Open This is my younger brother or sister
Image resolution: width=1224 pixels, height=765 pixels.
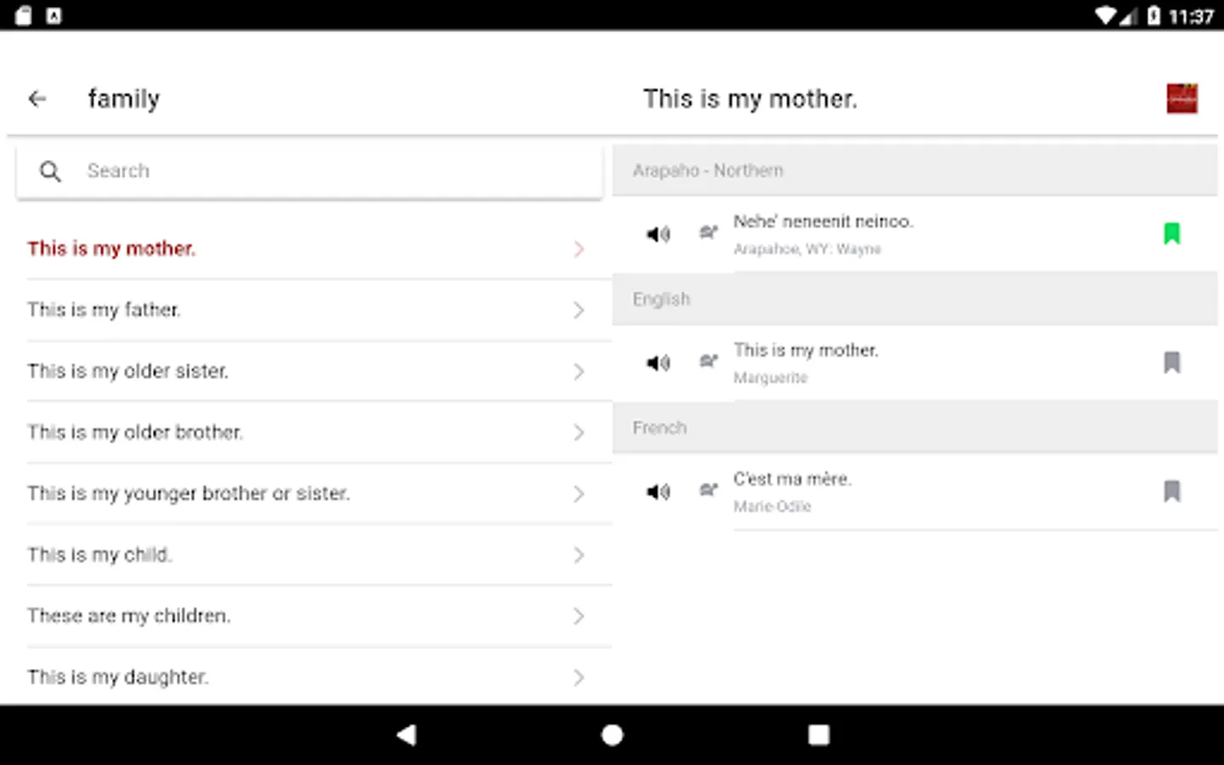[x=189, y=494]
